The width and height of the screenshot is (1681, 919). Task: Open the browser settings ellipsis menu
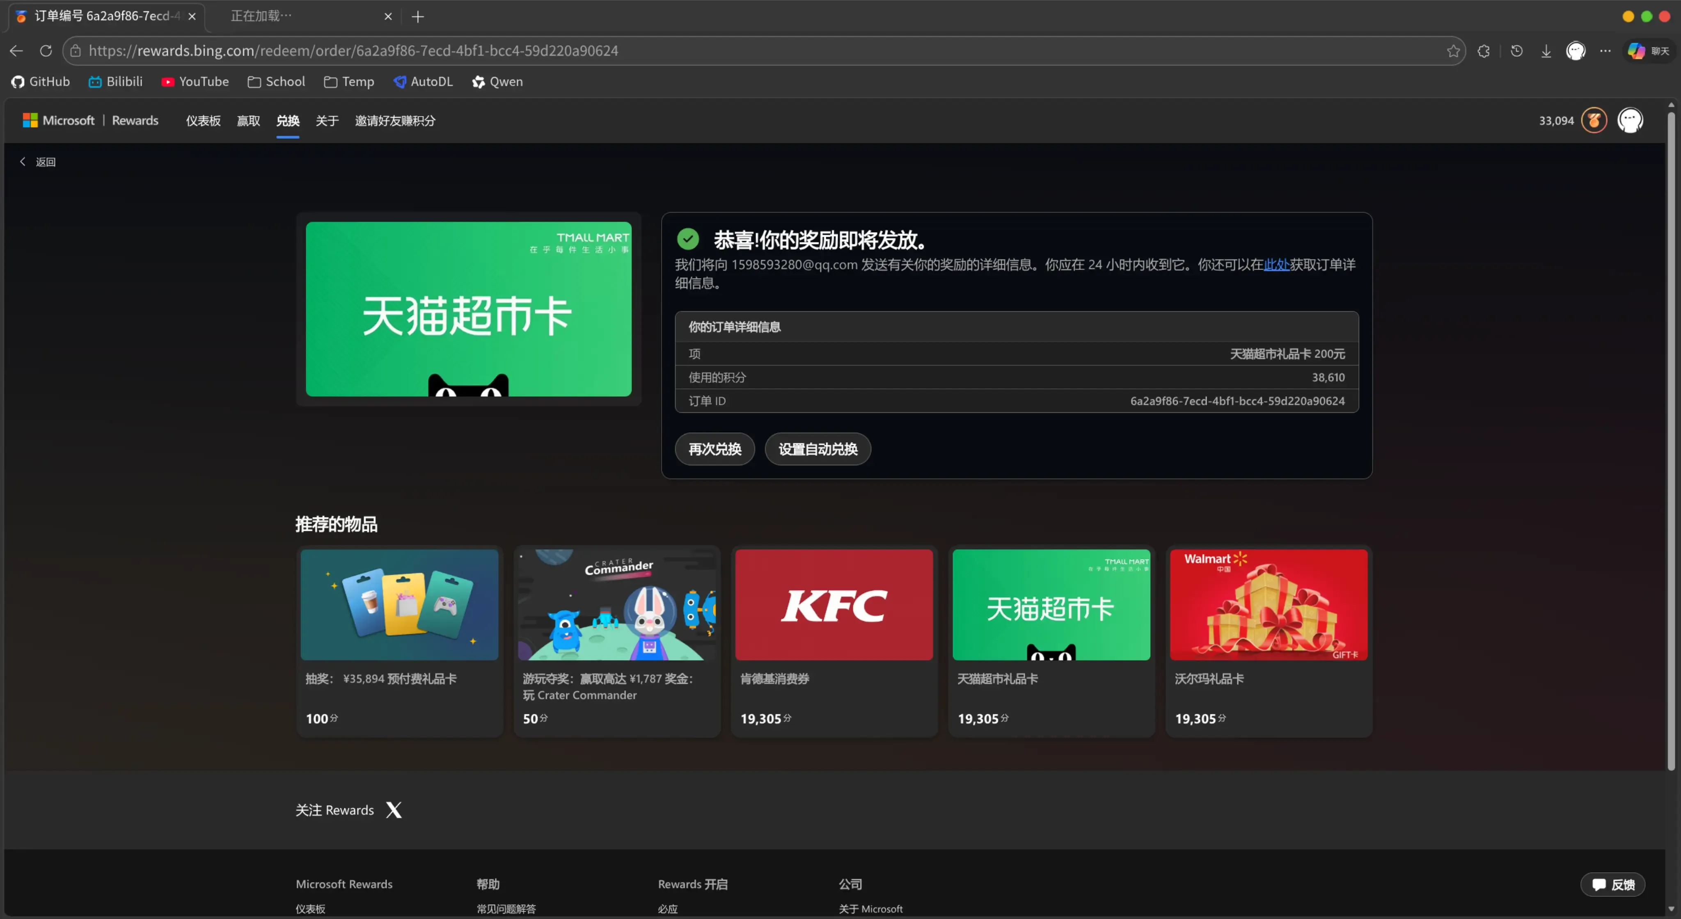1605,51
